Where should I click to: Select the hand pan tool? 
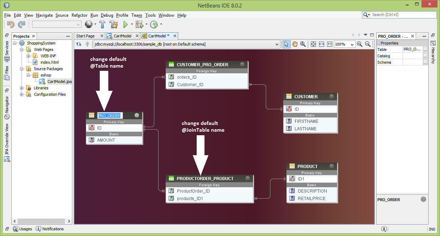[295, 44]
